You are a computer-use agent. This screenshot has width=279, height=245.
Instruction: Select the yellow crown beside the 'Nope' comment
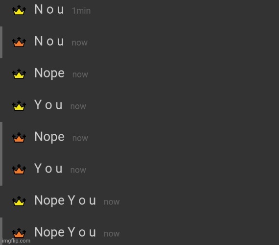pos(19,74)
